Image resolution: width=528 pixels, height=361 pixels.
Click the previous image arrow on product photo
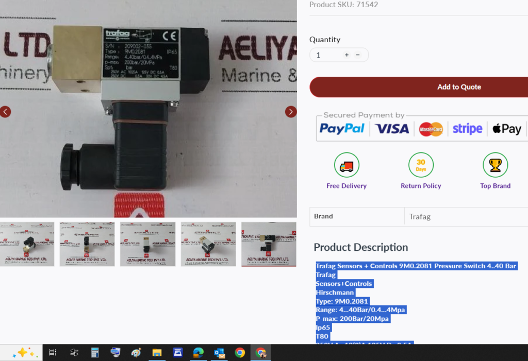(5, 112)
